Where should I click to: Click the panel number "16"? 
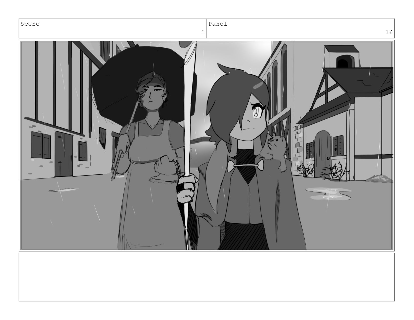389,33
